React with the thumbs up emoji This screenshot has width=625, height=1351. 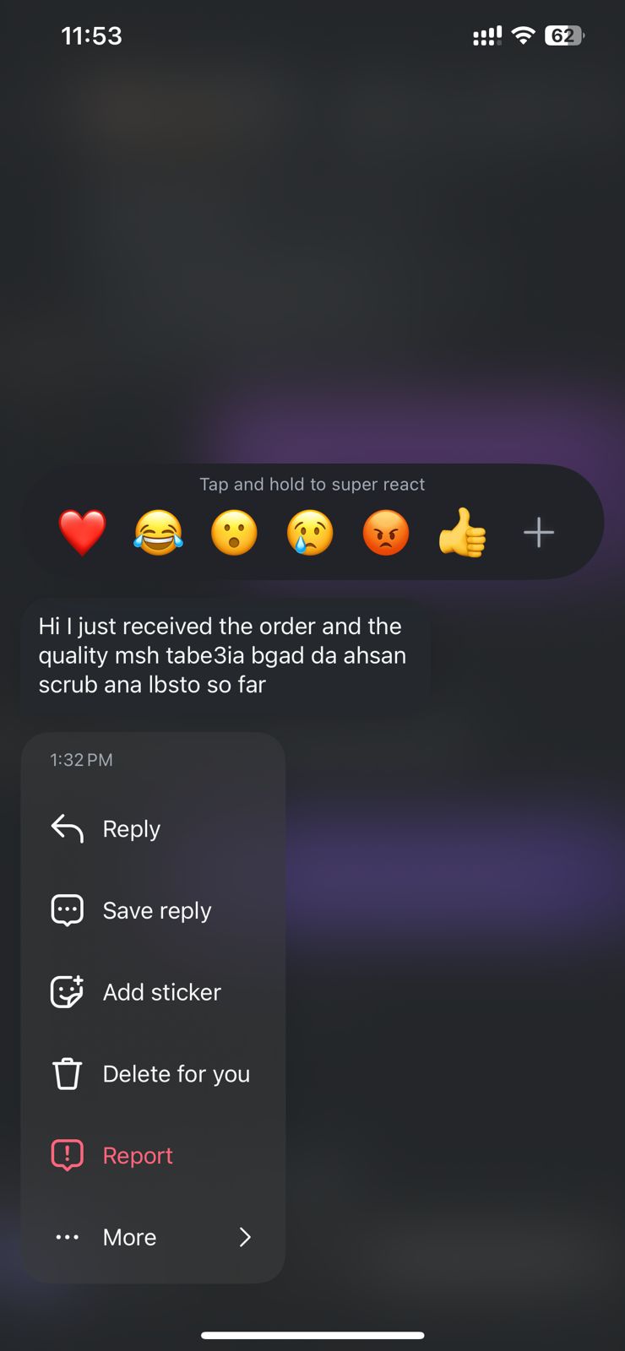pos(462,533)
